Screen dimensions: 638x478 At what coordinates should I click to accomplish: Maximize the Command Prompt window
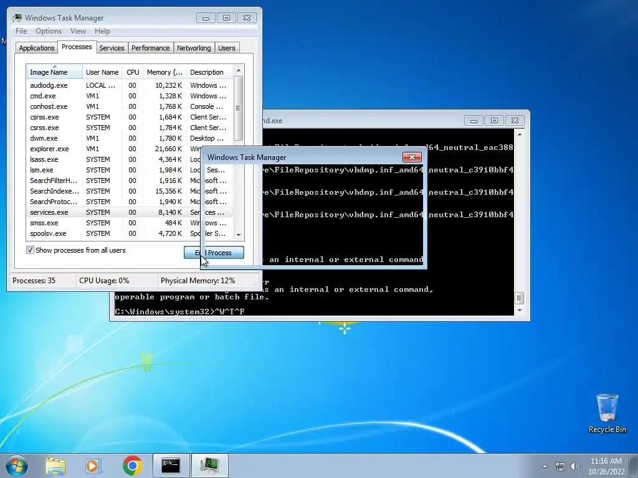(x=494, y=121)
